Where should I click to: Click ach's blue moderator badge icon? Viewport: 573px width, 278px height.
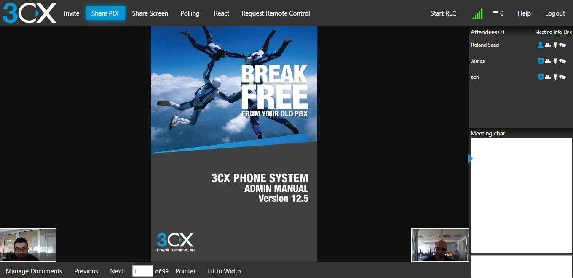click(x=541, y=77)
